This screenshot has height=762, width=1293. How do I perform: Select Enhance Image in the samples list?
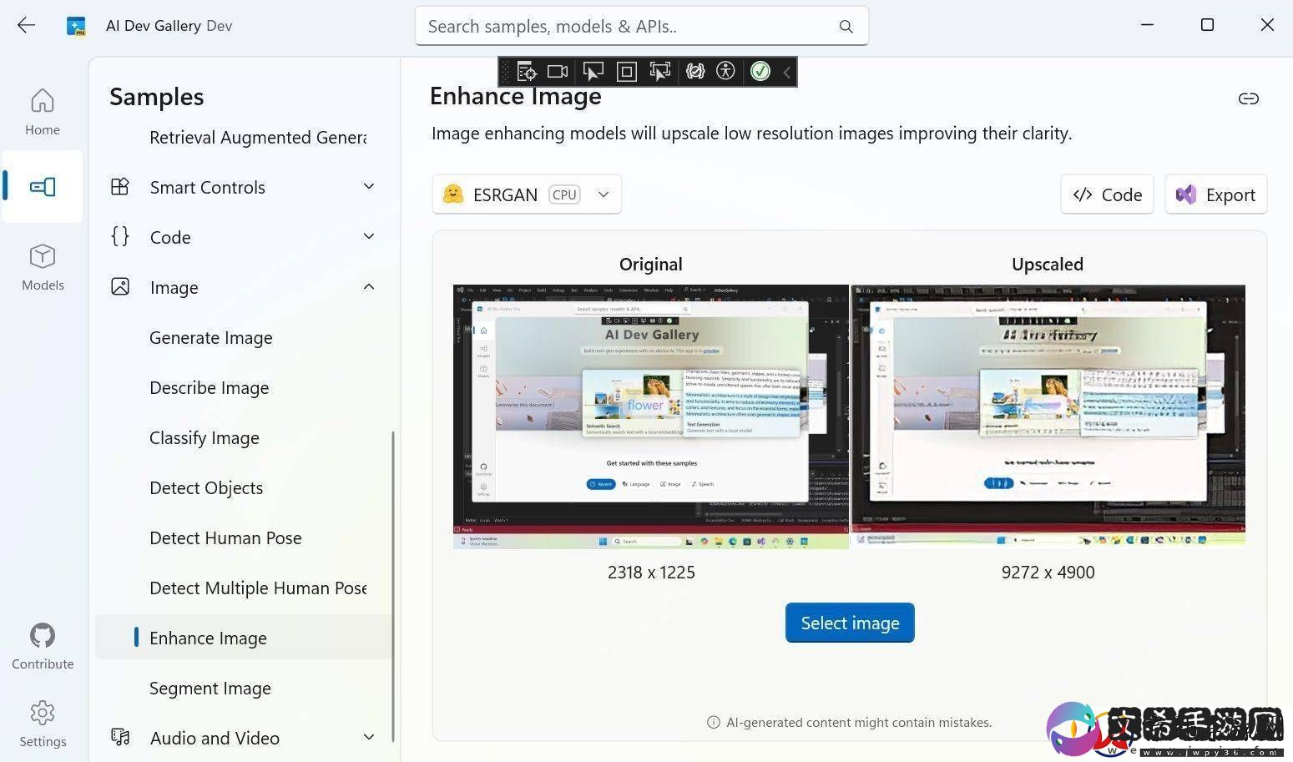(244, 638)
